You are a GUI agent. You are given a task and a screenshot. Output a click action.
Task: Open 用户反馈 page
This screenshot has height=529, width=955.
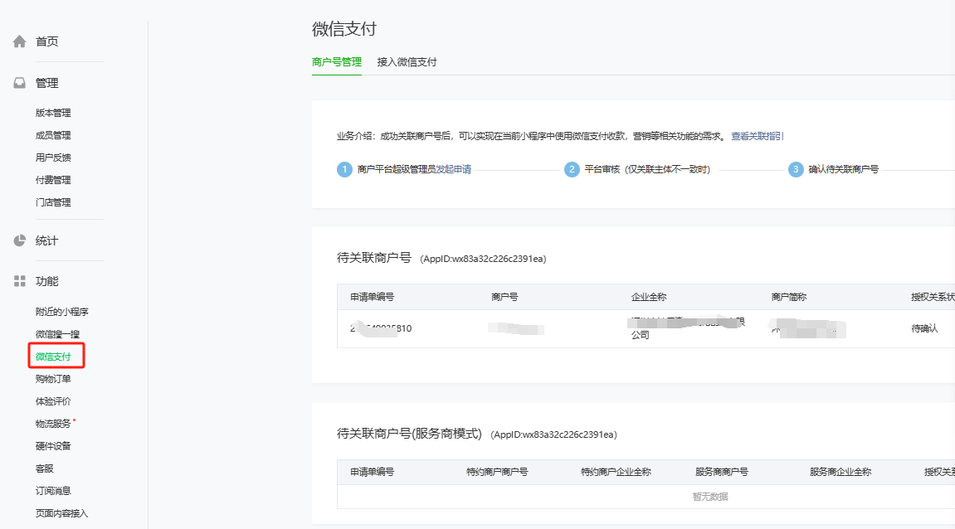click(53, 158)
